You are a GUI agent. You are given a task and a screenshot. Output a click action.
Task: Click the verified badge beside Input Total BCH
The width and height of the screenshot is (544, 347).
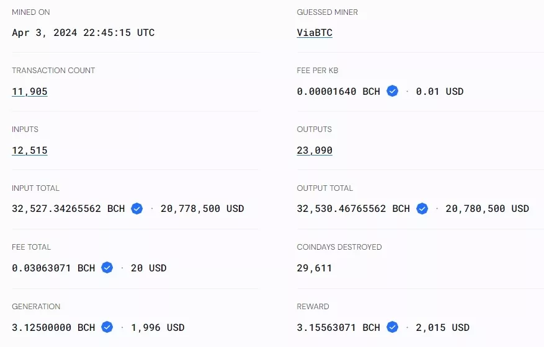(137, 209)
